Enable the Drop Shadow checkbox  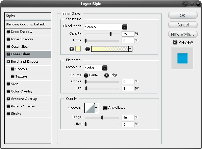coord(8,32)
